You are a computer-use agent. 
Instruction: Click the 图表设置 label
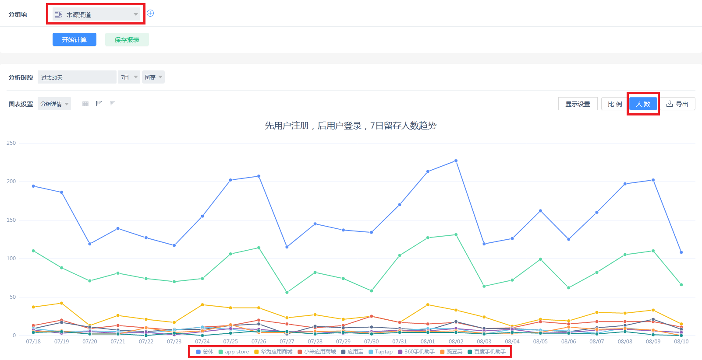[21, 104]
